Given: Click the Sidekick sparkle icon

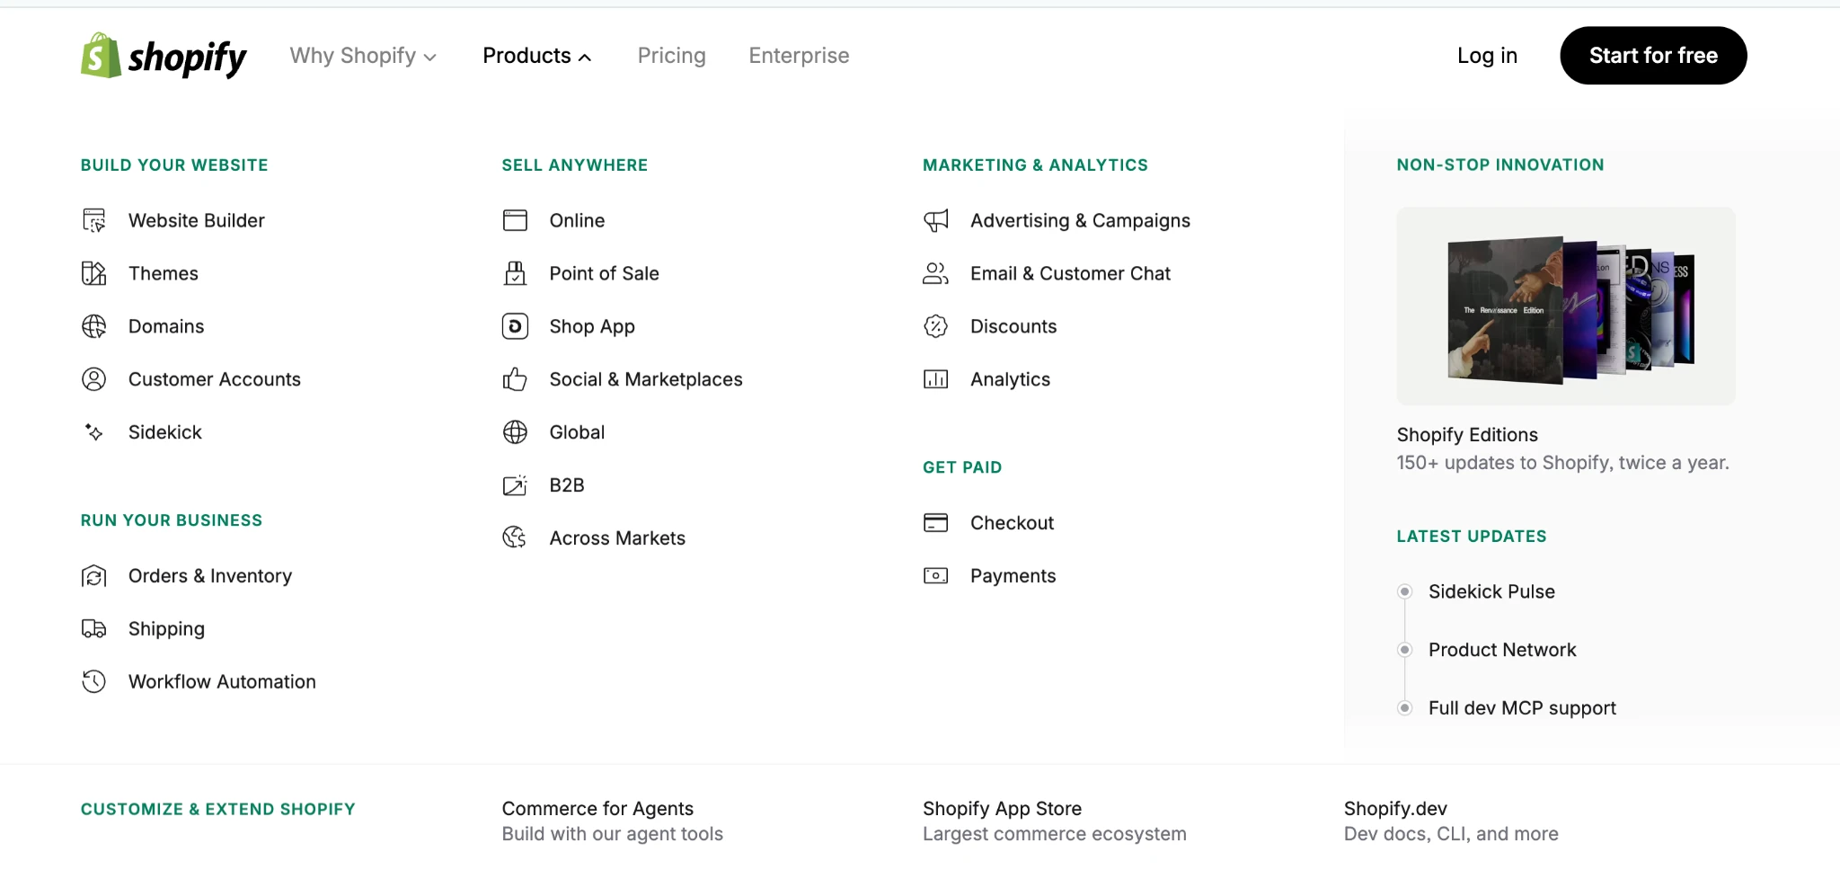Looking at the screenshot, I should coord(94,432).
